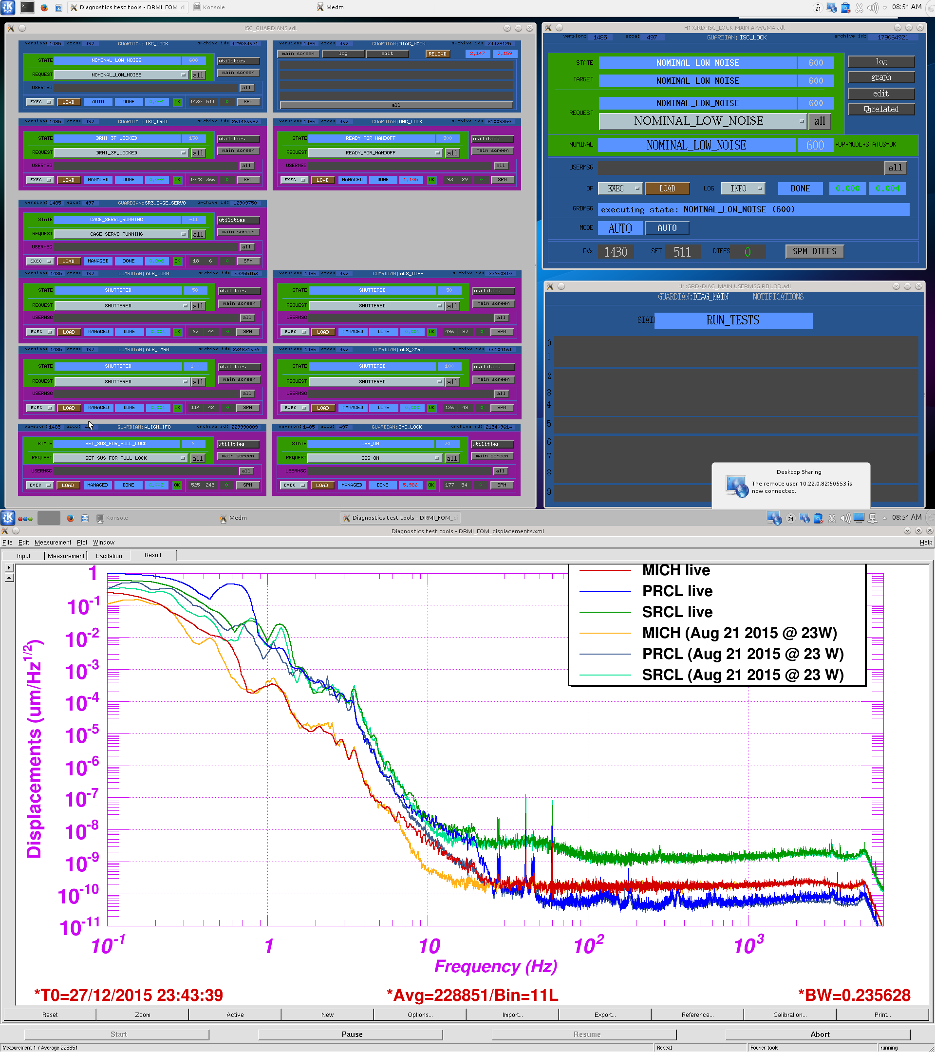Image resolution: width=935 pixels, height=1052 pixels.
Task: Click the Klipper scissors tray icon
Action: (x=859, y=7)
